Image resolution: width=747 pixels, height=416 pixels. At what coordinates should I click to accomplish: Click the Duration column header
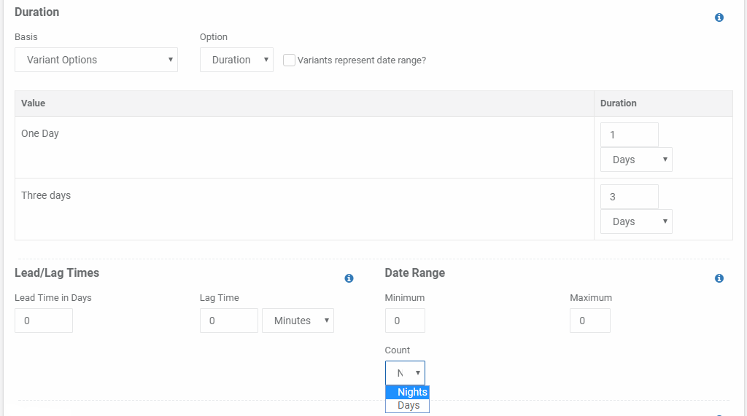click(x=618, y=103)
